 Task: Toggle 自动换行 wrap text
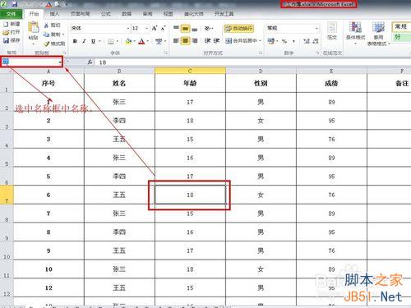coord(239,29)
